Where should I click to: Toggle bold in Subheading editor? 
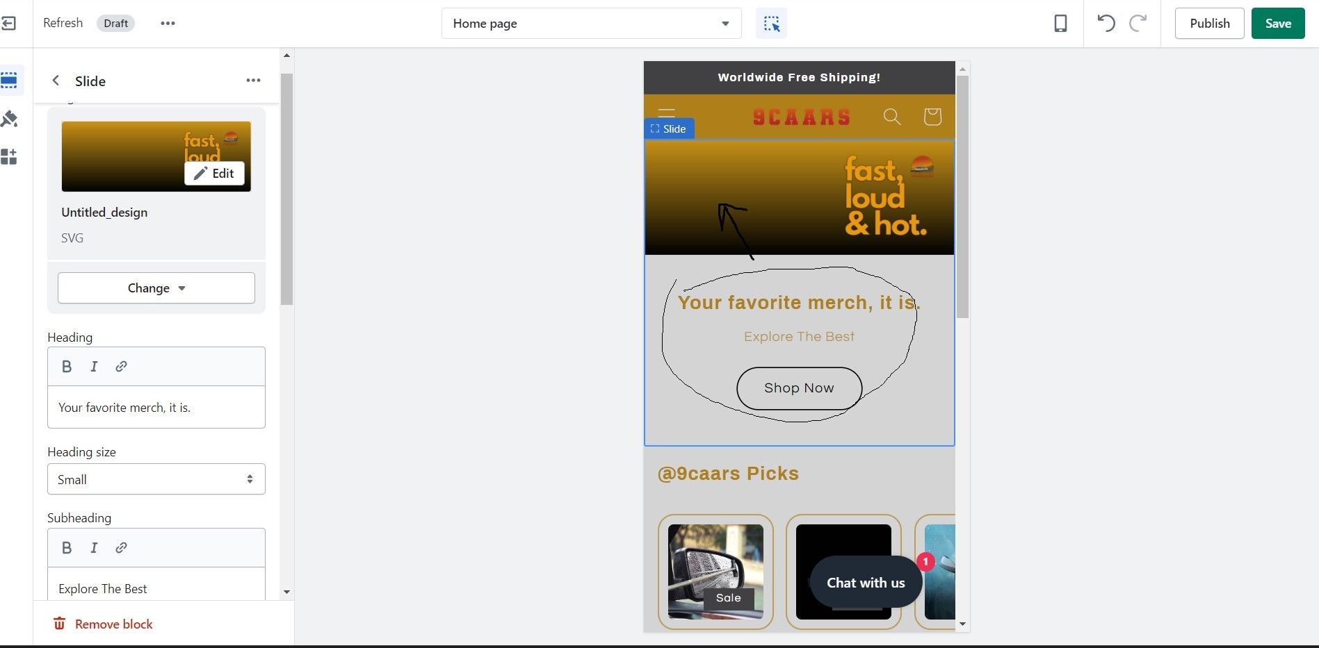point(67,547)
